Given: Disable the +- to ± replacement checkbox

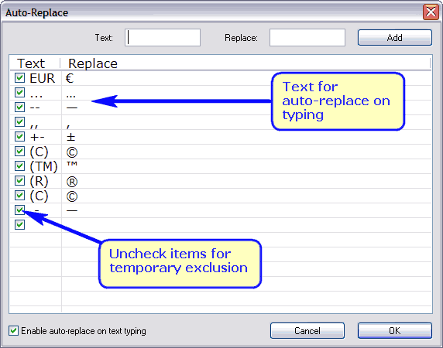Looking at the screenshot, I should (19, 136).
